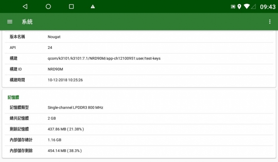Tap the cast screen status icon
Viewport: 278px width, 162px height.
(233, 7)
